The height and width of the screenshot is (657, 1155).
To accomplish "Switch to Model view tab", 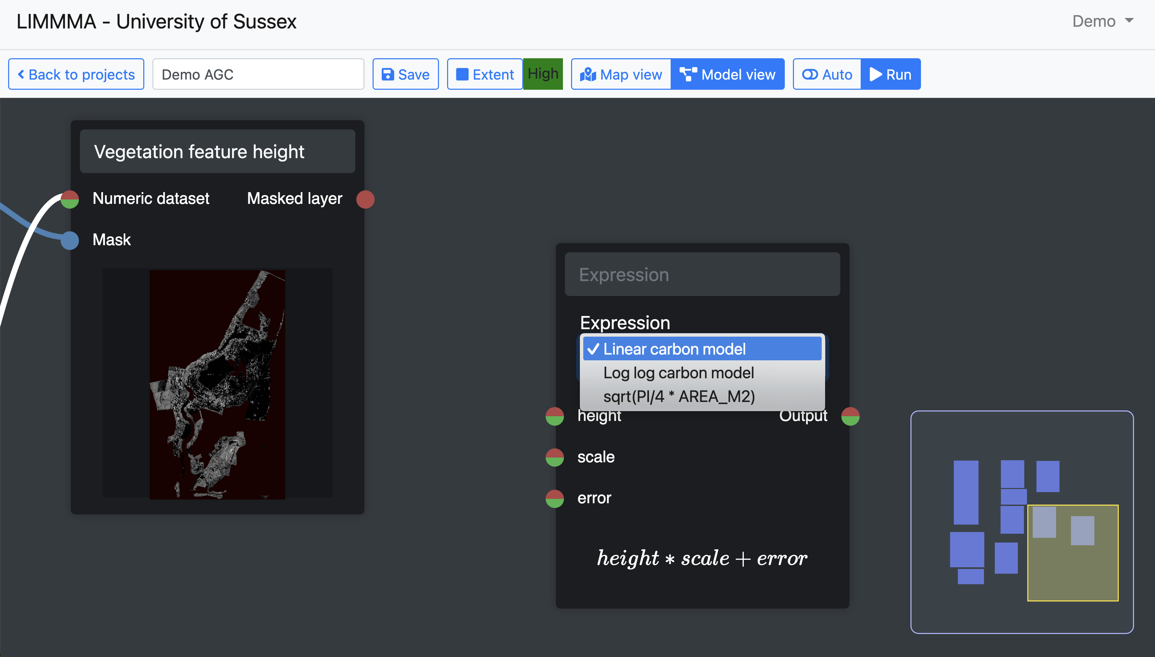I will 727,75.
